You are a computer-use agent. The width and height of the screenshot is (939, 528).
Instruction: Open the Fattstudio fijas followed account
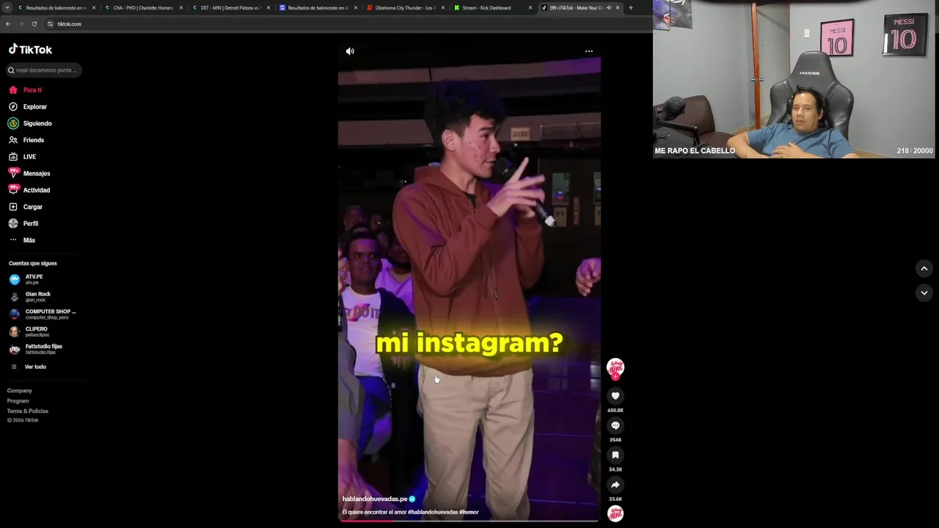[37, 349]
